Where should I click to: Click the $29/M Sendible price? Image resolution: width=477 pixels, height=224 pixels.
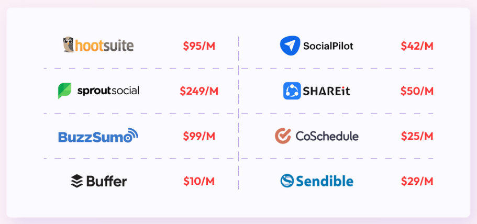tap(417, 181)
